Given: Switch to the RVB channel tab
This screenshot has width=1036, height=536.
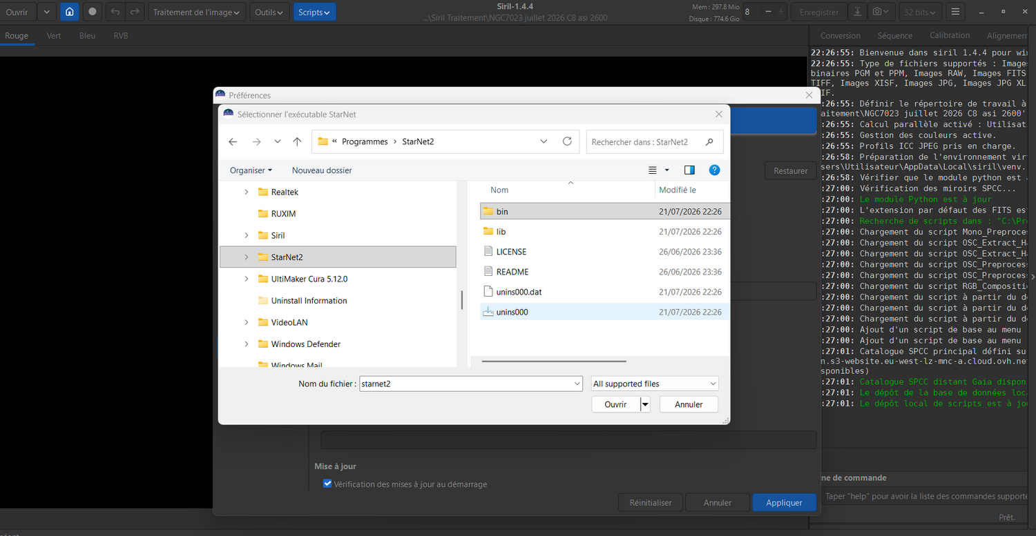Looking at the screenshot, I should point(121,36).
